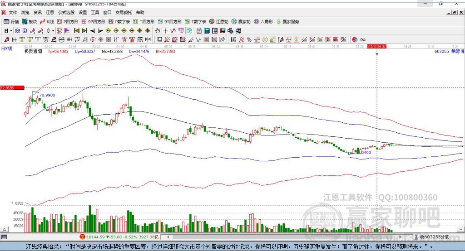Open the 赢家轮 tool
Screen dimensions: 465x251
pos(241,22)
